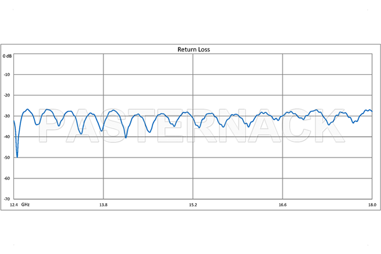
Task: Select the GHz unit label
Action: [25, 205]
